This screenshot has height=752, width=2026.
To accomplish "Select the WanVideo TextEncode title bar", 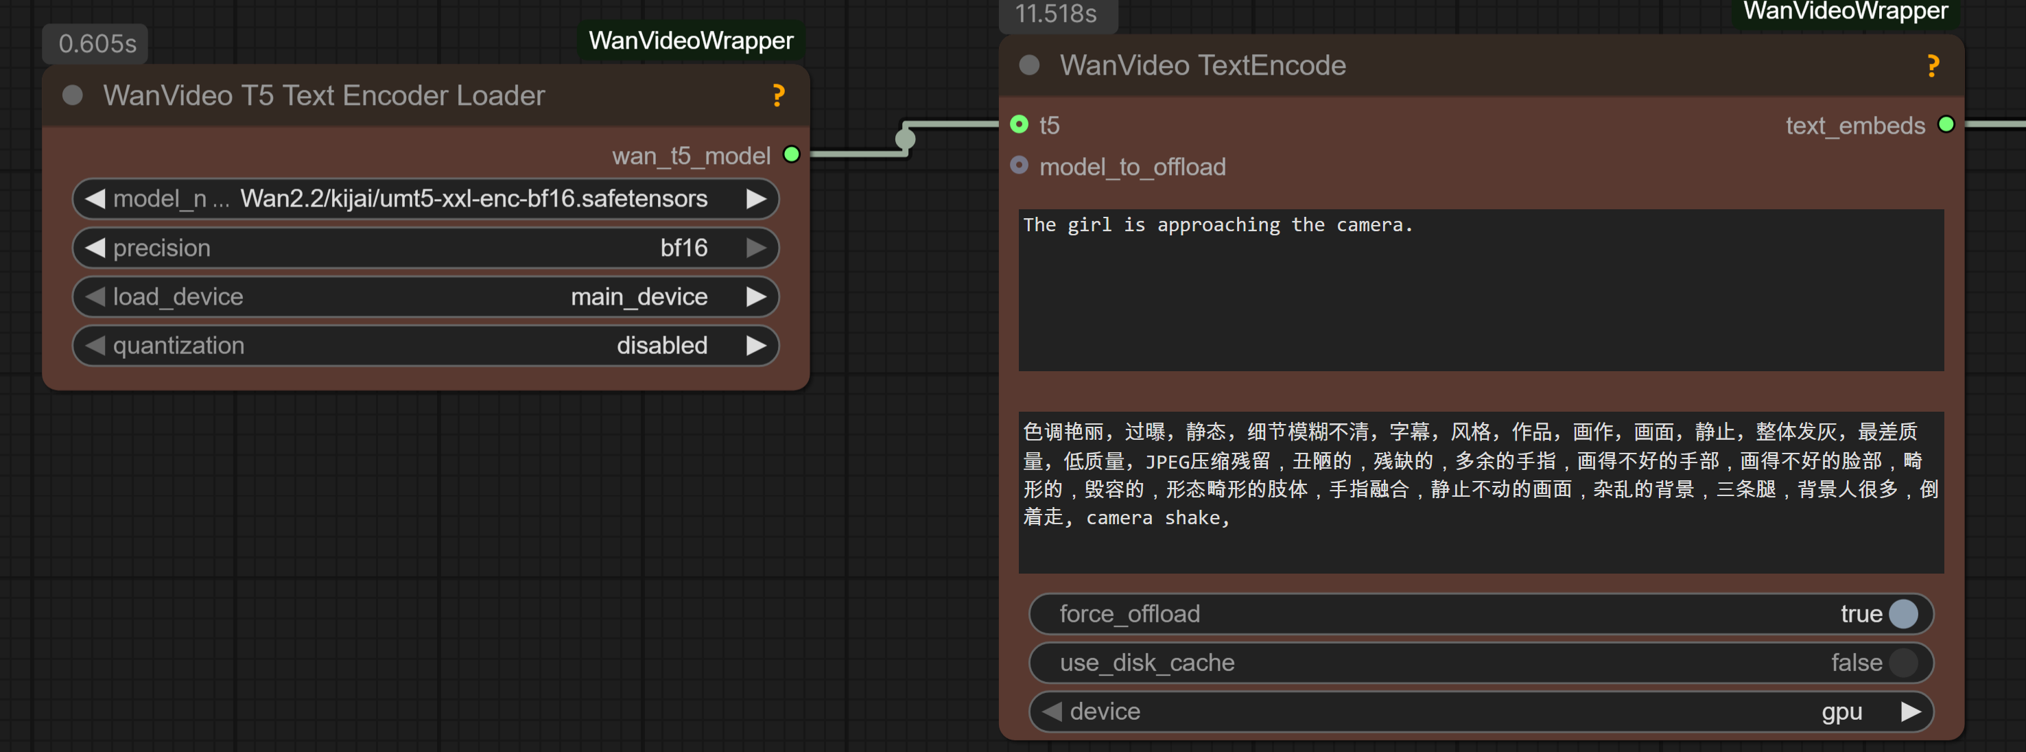I will point(1481,65).
